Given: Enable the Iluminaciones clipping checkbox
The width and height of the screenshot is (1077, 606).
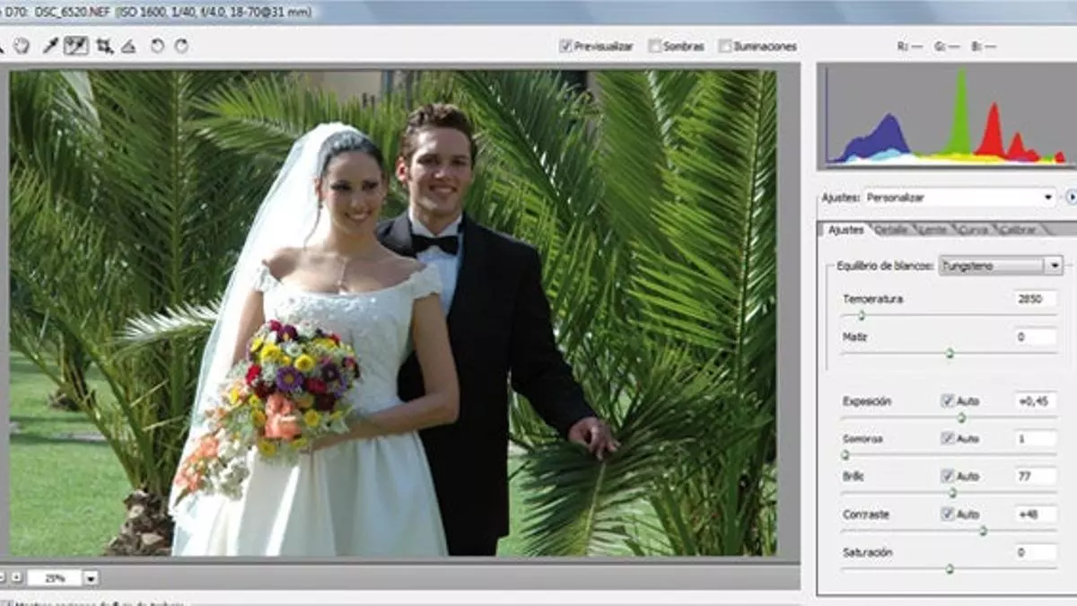Looking at the screenshot, I should click(725, 46).
